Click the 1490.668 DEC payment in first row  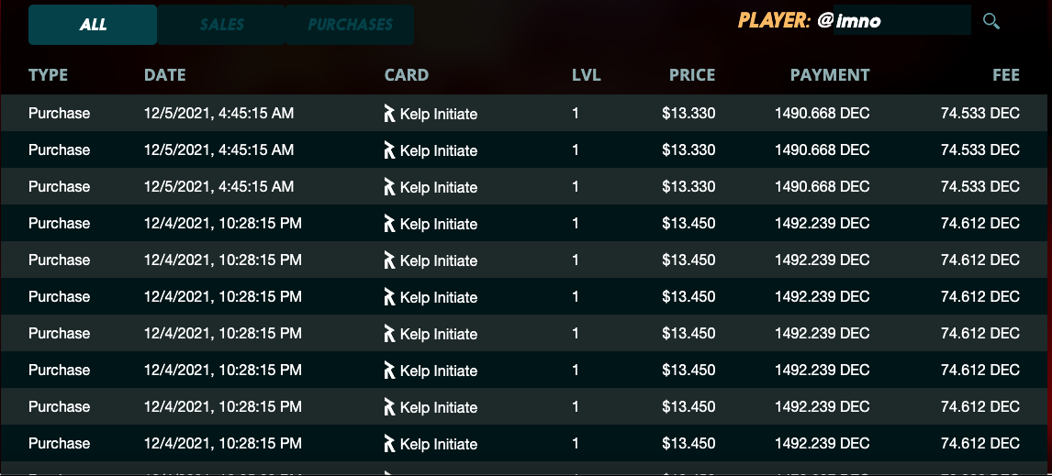tap(822, 114)
